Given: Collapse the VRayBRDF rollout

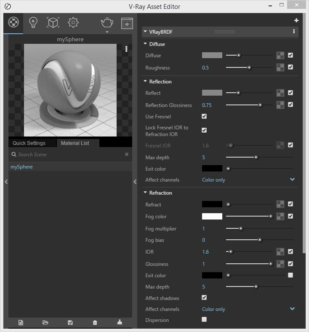Looking at the screenshot, I should (145, 31).
